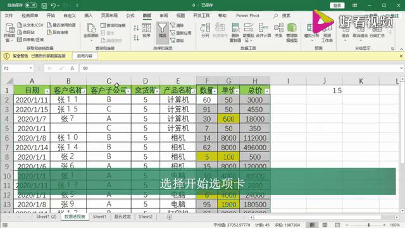Click the Insert Function fx icon
Screen dimensions: 405x228
pos(72,68)
